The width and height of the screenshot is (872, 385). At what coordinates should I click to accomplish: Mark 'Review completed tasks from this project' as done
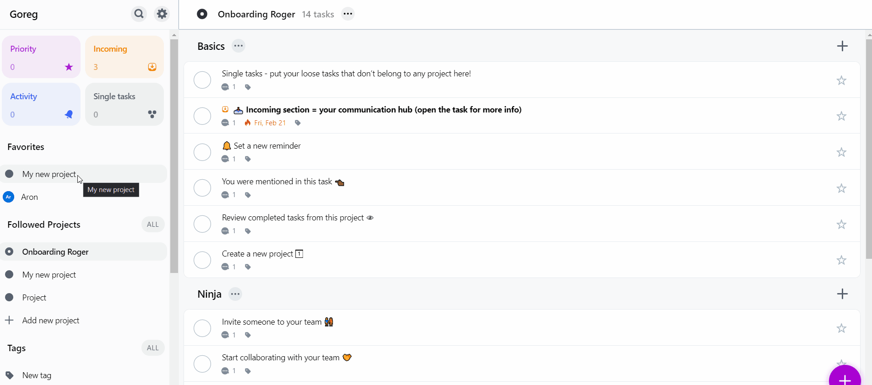click(202, 224)
